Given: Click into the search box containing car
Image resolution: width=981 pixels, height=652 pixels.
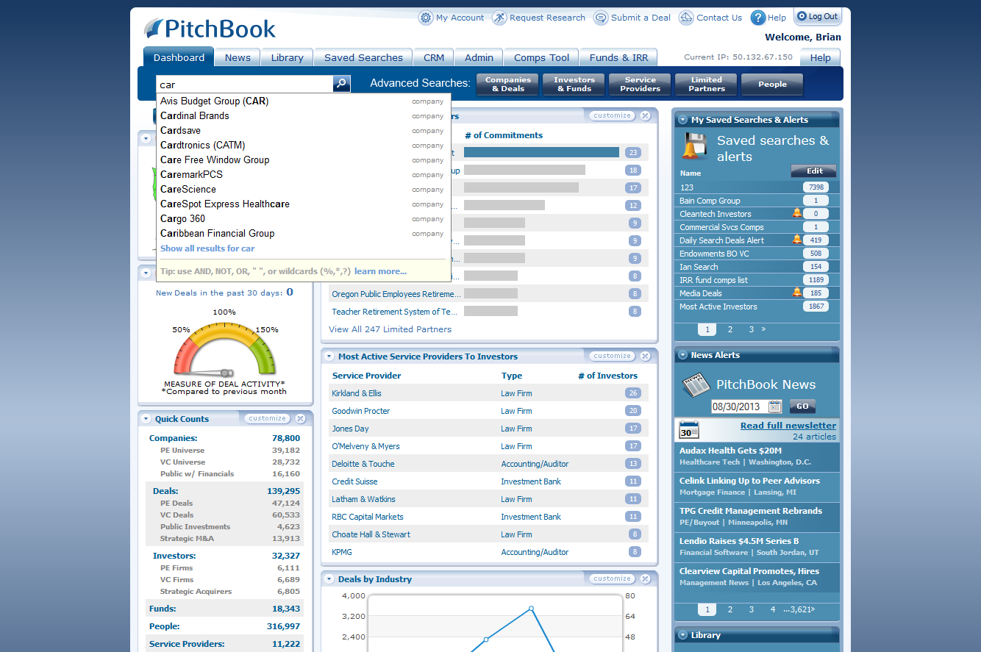Looking at the screenshot, I should coord(245,84).
